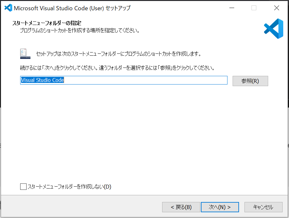Close the setup window

[x=277, y=8]
